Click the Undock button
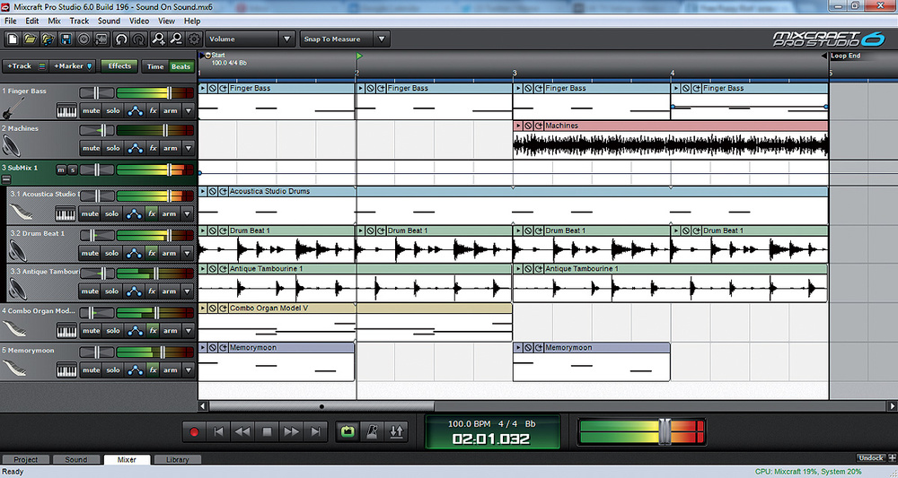The width and height of the screenshot is (898, 478). pyautogui.click(x=870, y=458)
